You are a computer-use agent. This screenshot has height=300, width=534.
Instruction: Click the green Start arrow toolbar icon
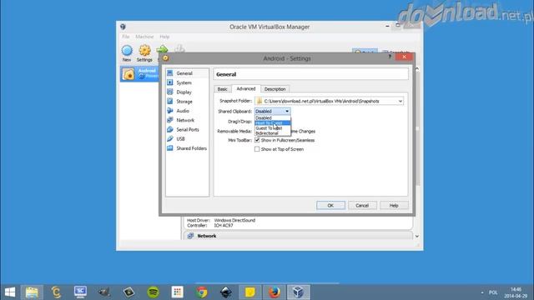pos(162,50)
